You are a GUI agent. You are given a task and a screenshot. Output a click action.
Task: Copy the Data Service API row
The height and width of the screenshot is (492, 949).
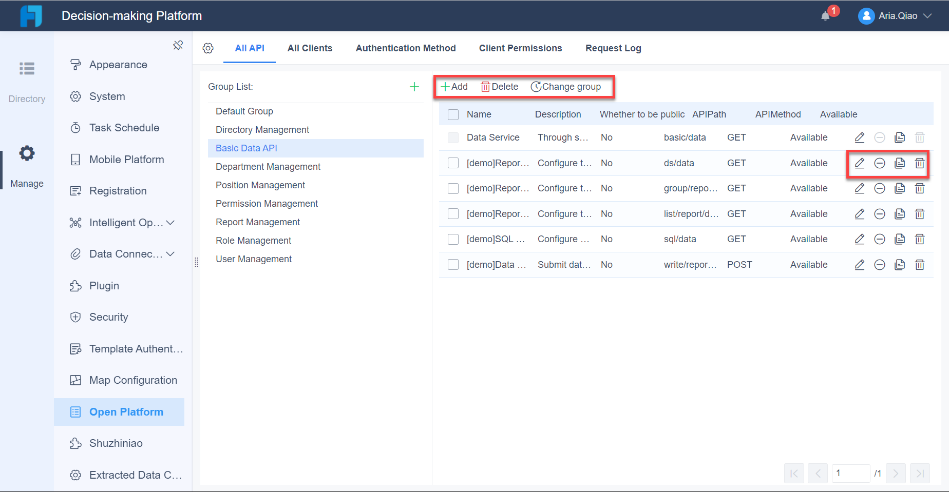click(x=900, y=137)
